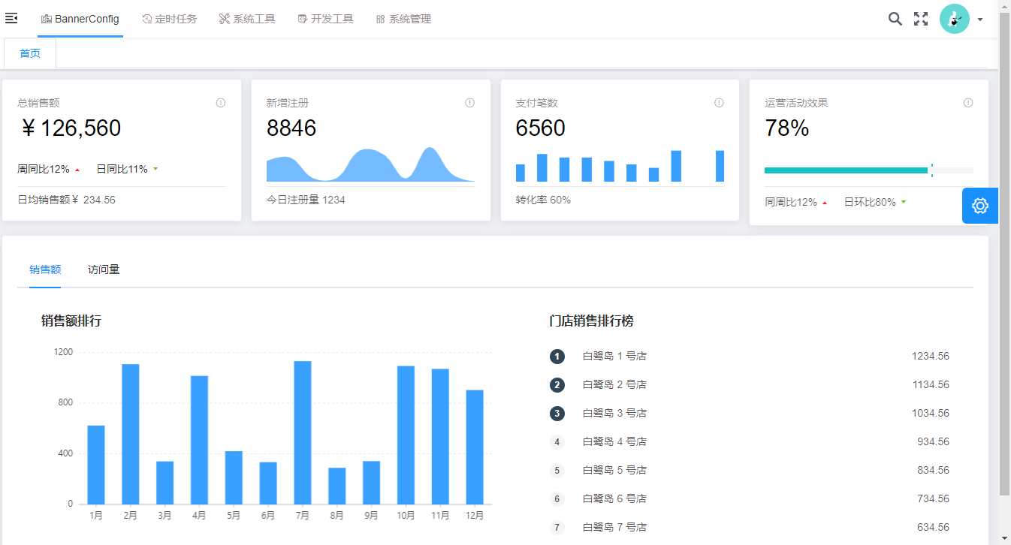1011x545 pixels.
Task: Click the 10月 bar in sales chart
Action: tap(406, 435)
